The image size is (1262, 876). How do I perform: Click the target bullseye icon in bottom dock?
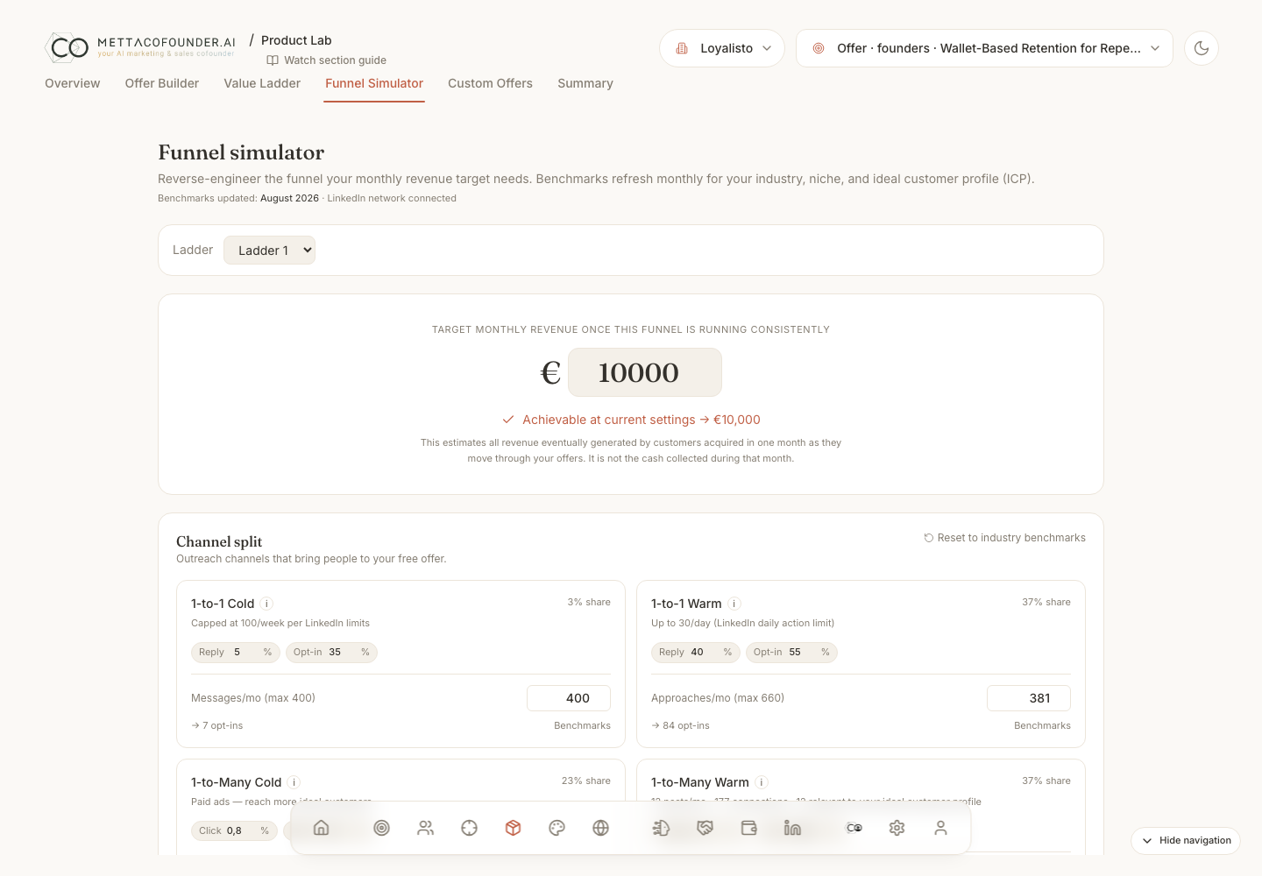pos(381,828)
